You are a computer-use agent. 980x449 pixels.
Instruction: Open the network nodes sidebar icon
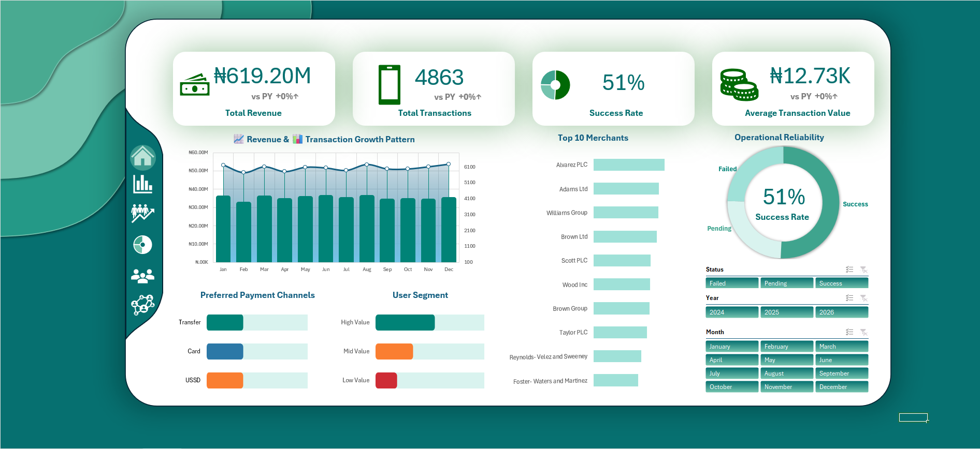pos(142,305)
